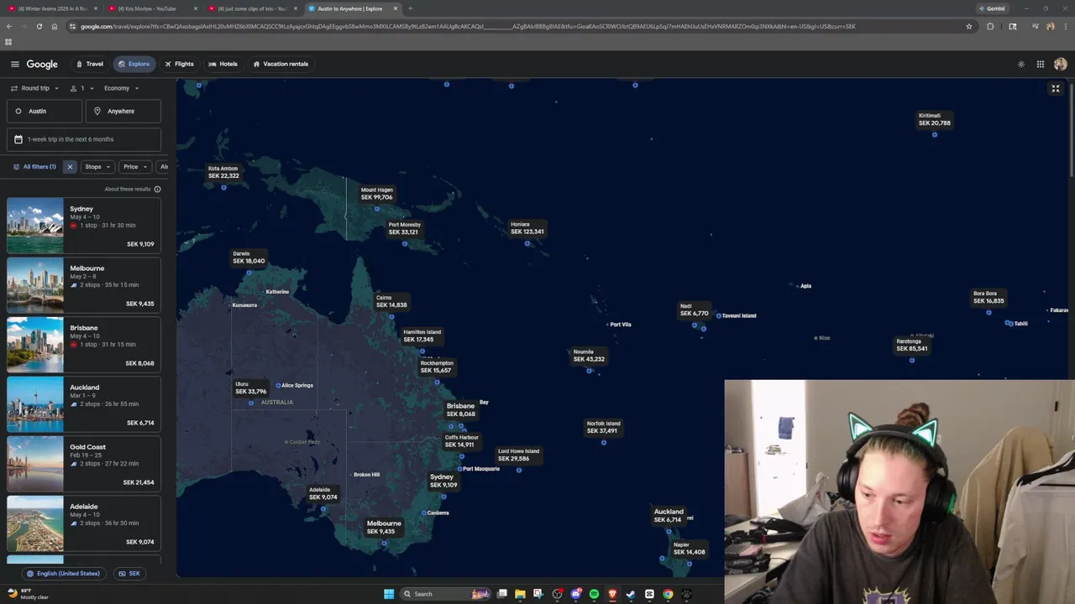This screenshot has width=1075, height=604.
Task: Select the Brisbane destination card
Action: pyautogui.click(x=84, y=345)
